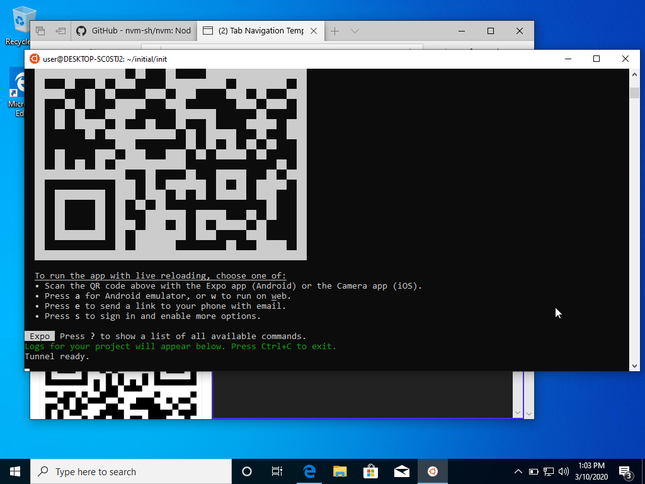Click the network tray icon
Screen dimensions: 645x484
pos(549,471)
